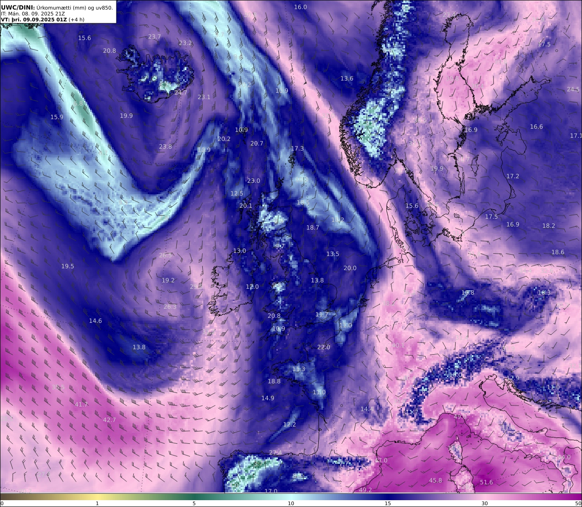Image resolution: width=582 pixels, height=507 pixels.
Task: Select the 16.0 value at top of map
Action: click(x=301, y=7)
